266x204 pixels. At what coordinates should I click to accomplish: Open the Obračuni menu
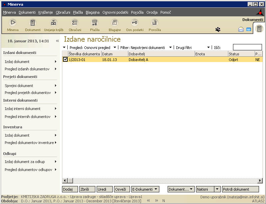pyautogui.click(x=63, y=12)
